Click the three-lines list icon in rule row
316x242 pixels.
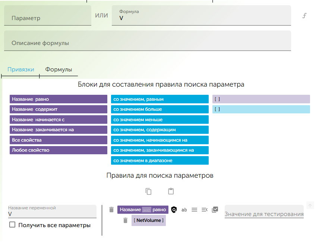click(x=194, y=210)
